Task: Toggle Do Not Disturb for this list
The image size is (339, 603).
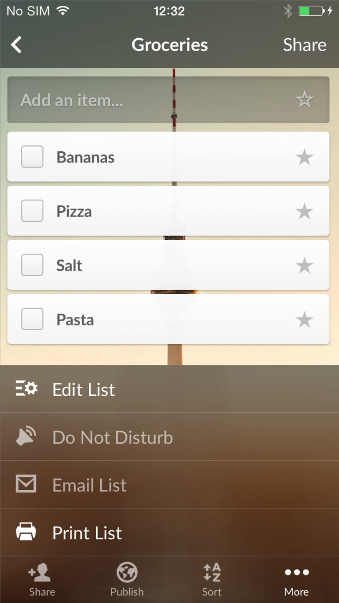Action: pyautogui.click(x=112, y=437)
